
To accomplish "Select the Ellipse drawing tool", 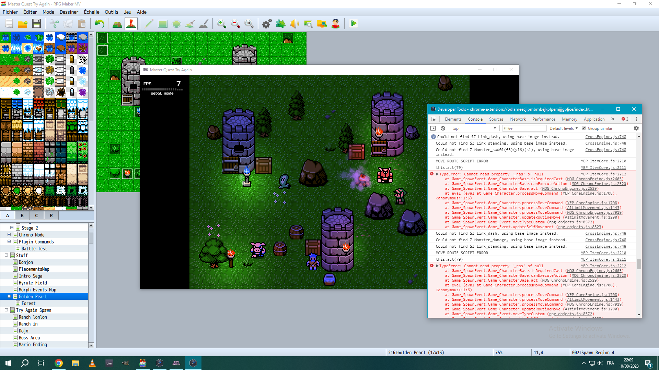I will point(176,24).
